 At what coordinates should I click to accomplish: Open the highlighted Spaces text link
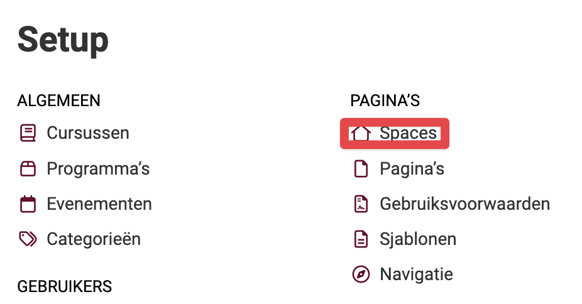pos(408,133)
